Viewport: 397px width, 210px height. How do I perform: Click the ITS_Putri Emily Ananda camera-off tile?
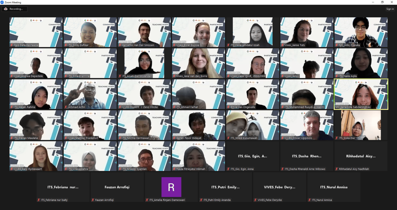(x=225, y=187)
